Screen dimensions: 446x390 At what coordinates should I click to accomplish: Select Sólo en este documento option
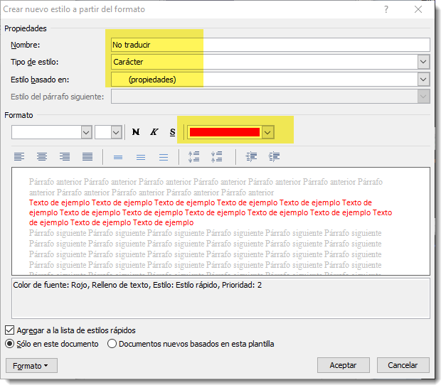10,344
